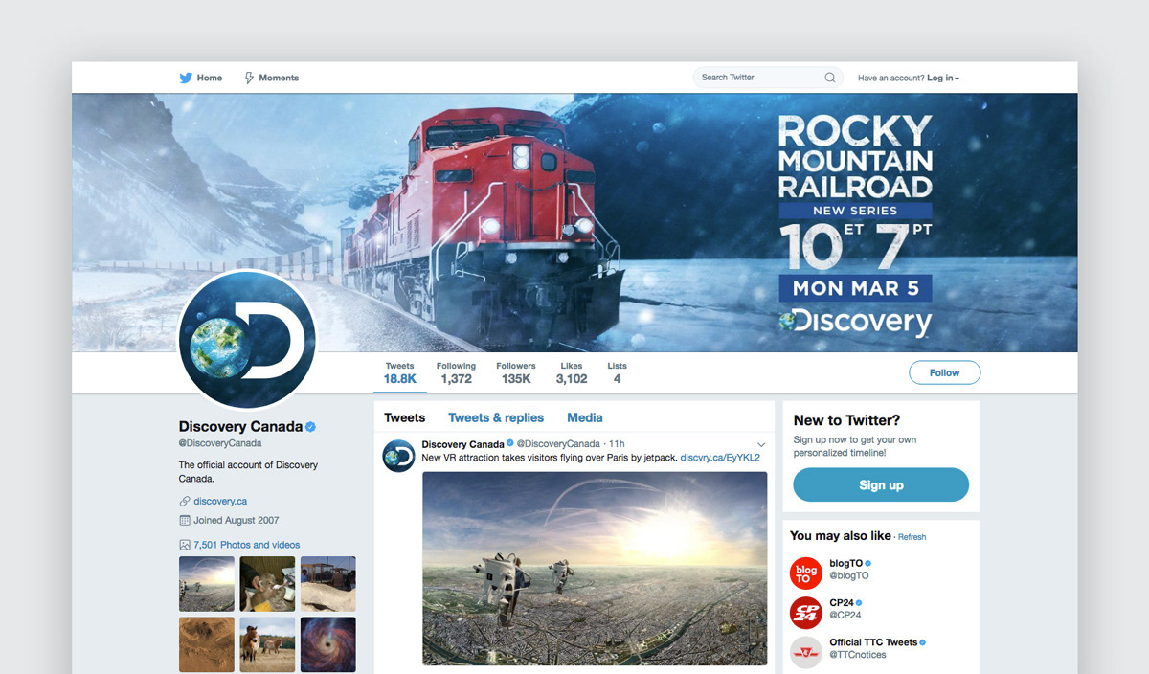This screenshot has width=1149, height=674.
Task: Click the verified badge next to CP24
Action: [x=859, y=603]
